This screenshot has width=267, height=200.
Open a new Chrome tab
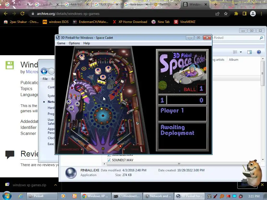pyautogui.click(x=215, y=4)
